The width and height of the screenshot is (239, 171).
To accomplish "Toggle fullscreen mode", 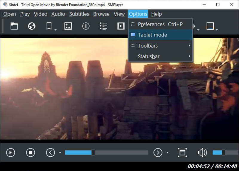I will (182, 153).
